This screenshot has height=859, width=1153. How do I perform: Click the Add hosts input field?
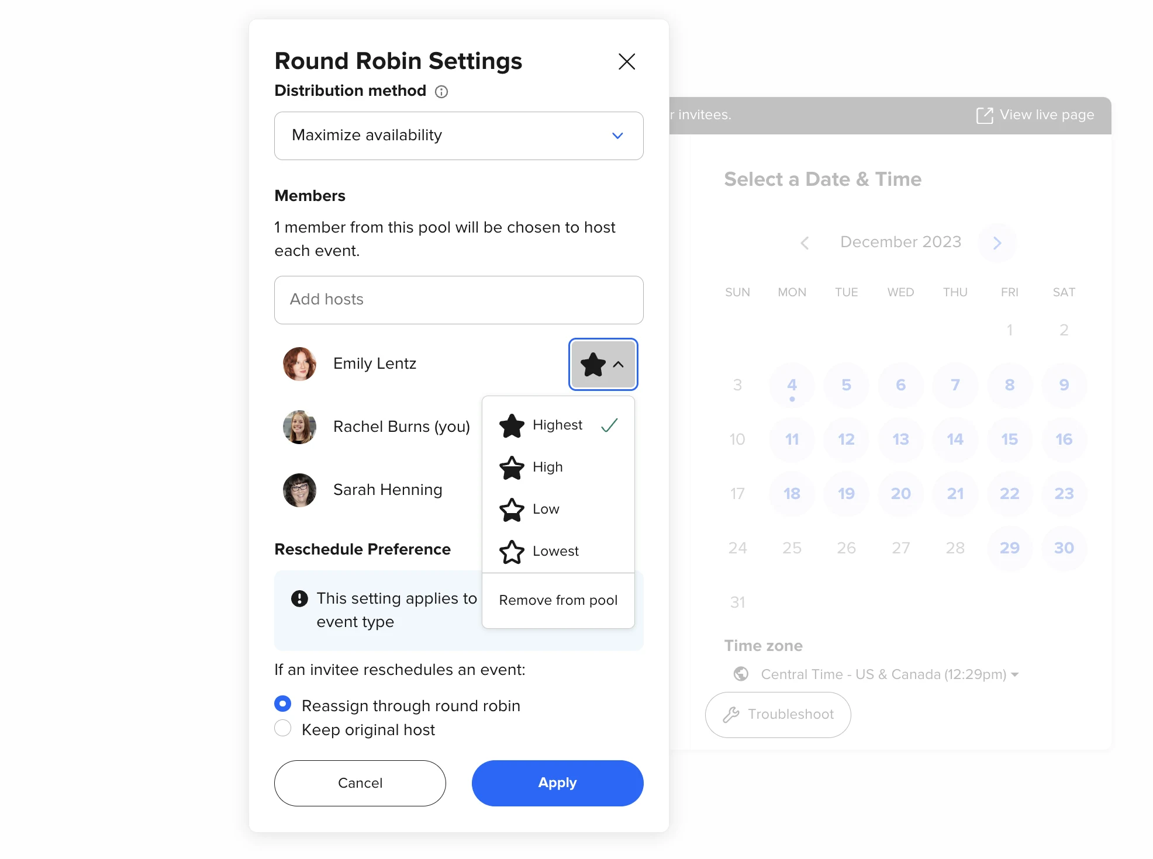point(458,300)
